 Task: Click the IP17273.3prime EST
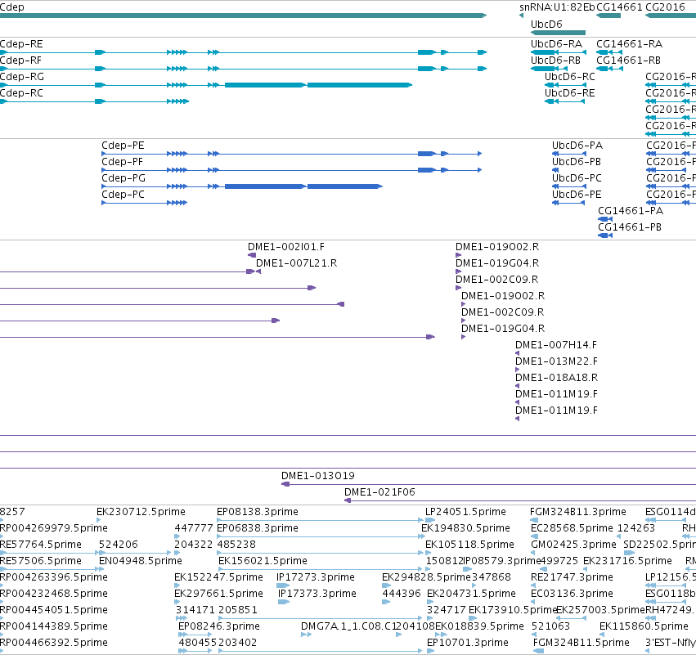pos(316,577)
